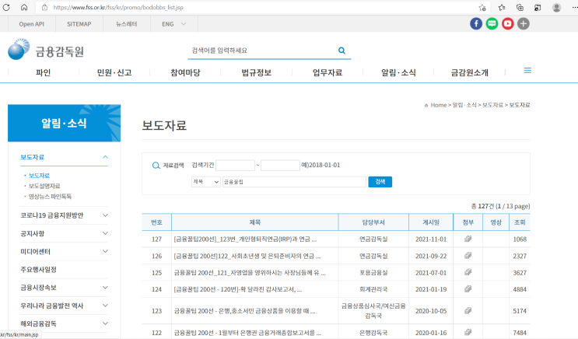Download attachment for post 125

[x=468, y=272]
